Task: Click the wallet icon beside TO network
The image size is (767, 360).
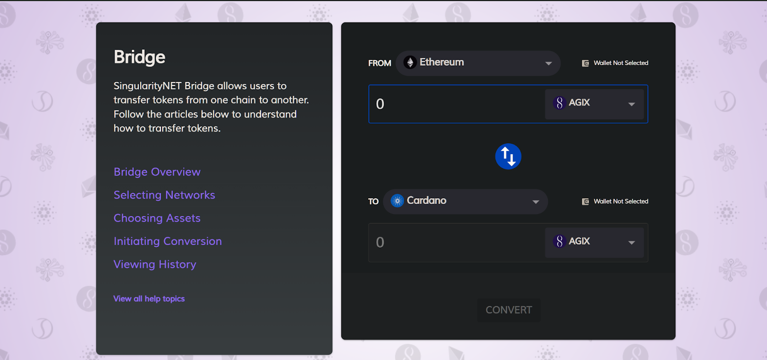Action: (585, 202)
